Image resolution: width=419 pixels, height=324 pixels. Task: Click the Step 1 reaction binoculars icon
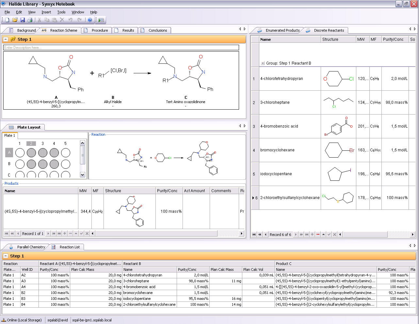pos(13,39)
